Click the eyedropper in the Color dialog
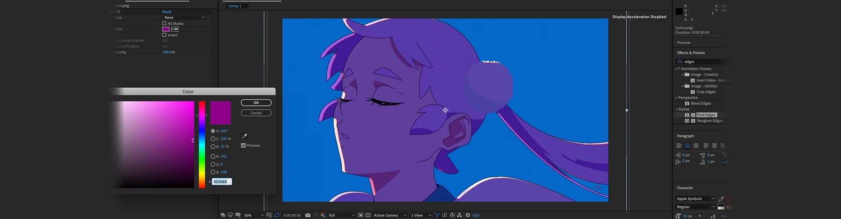 coord(245,136)
